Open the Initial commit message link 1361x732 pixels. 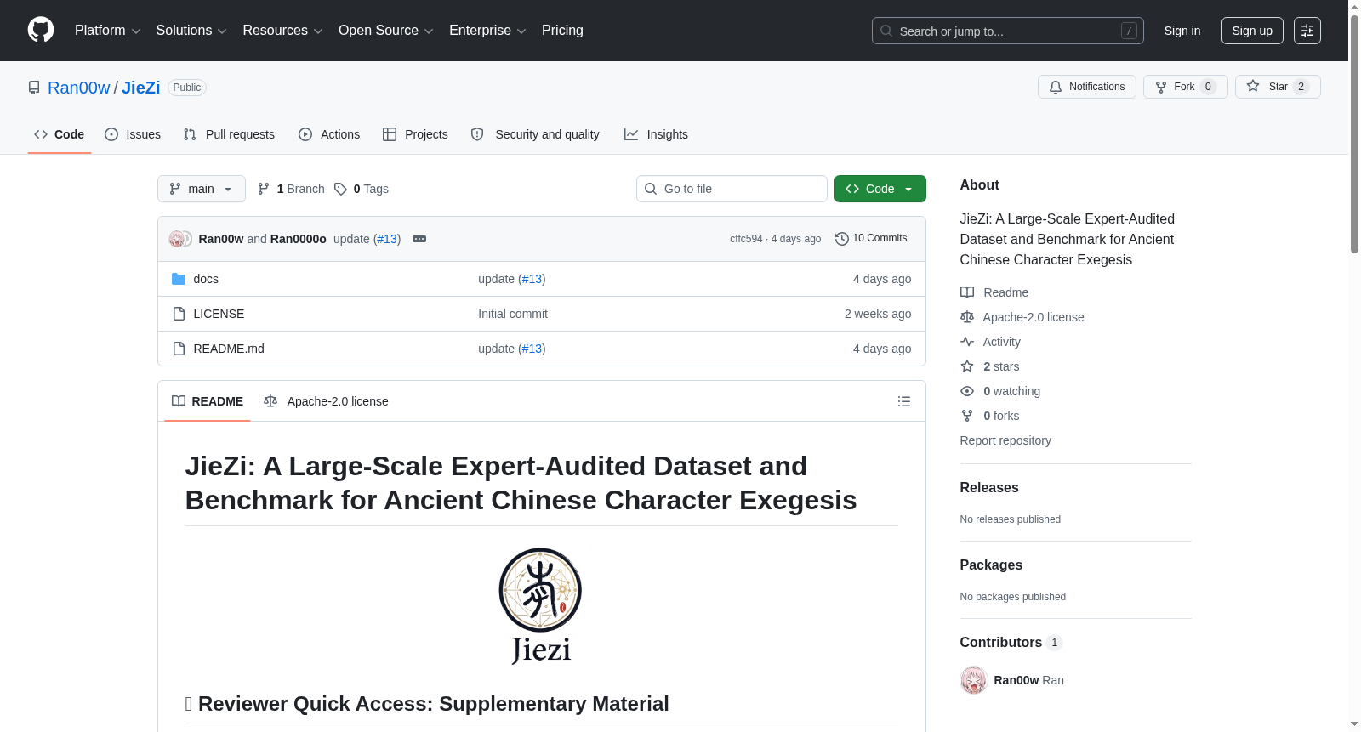click(x=513, y=314)
